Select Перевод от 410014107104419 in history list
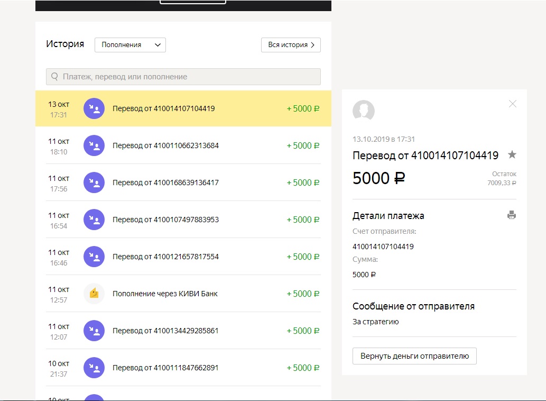This screenshot has width=546, height=401. [x=183, y=108]
